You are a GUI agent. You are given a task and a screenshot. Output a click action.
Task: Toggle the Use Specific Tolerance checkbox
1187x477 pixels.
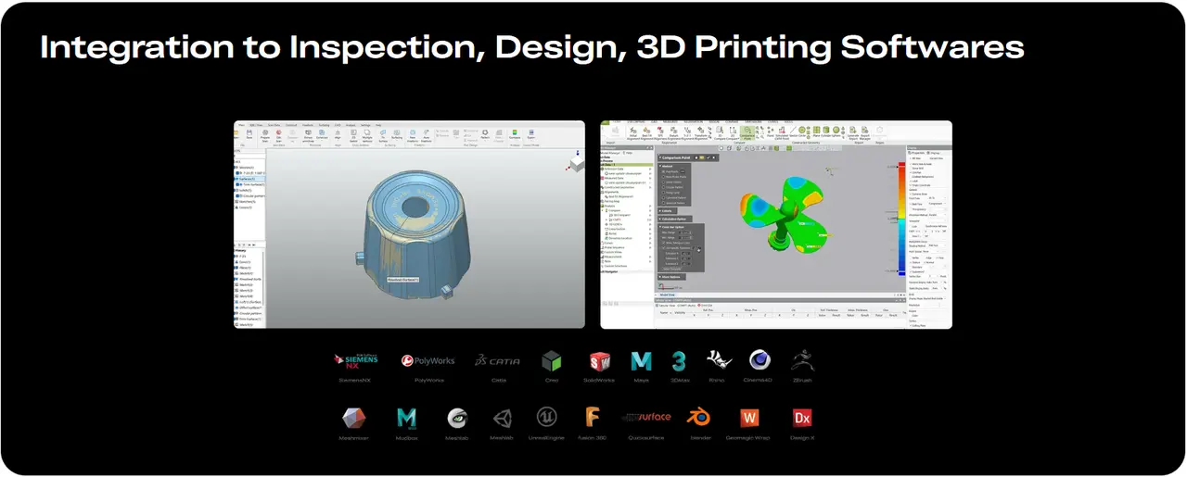(x=665, y=248)
